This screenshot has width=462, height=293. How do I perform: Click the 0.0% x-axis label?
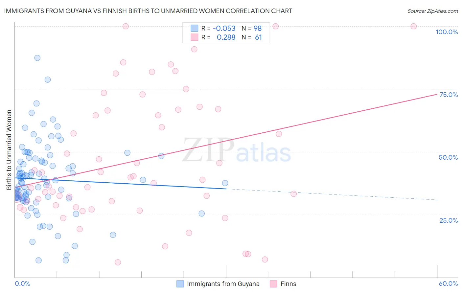click(22, 283)
